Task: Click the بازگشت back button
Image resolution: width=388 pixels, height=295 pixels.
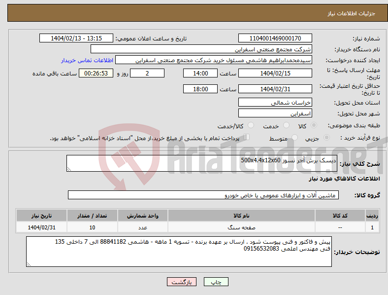Action: (182, 282)
